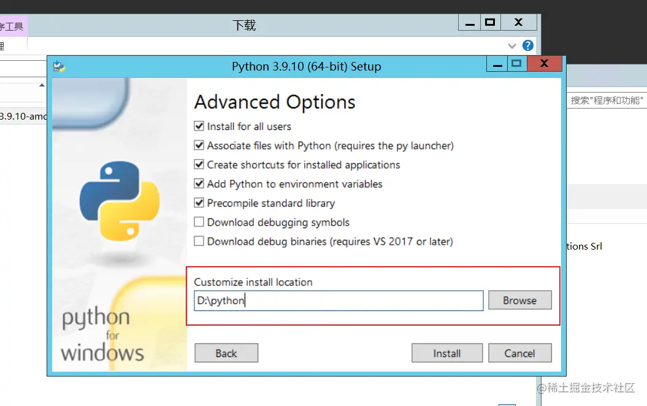Expand ribbon chevron in 下载 window
Image resolution: width=647 pixels, height=406 pixels.
[512, 46]
